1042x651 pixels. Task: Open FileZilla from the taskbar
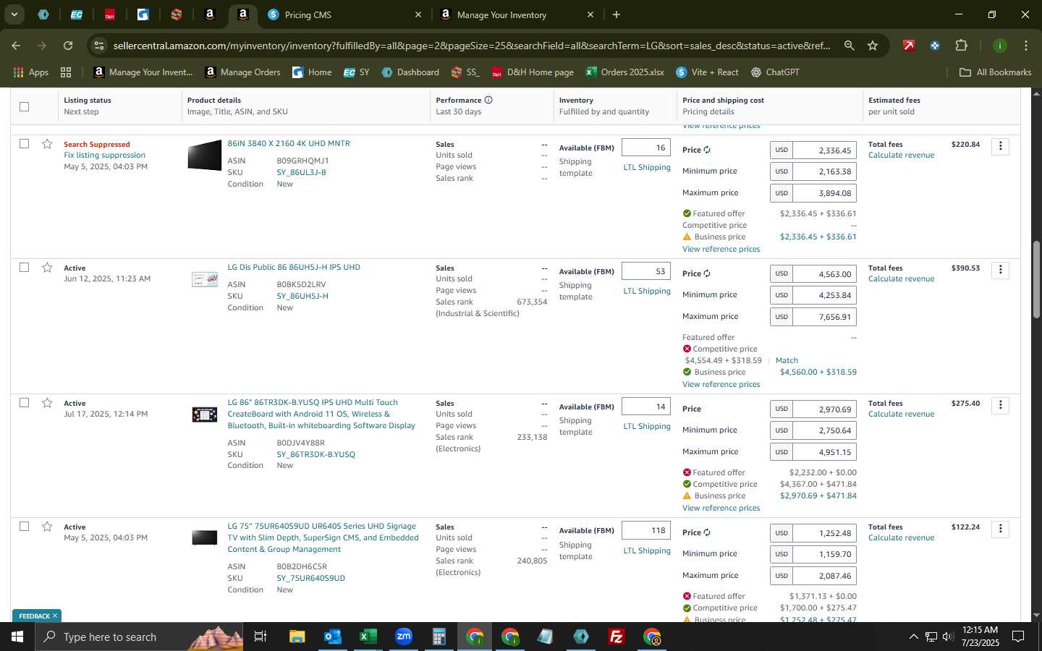pyautogui.click(x=617, y=637)
